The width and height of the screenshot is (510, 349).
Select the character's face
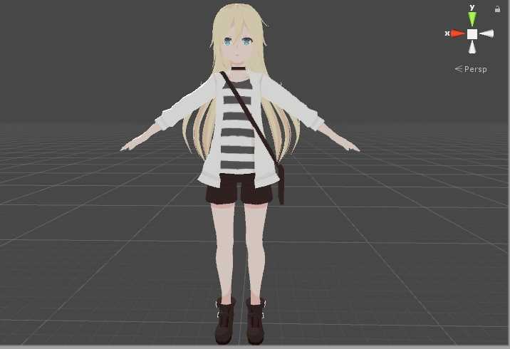point(238,45)
